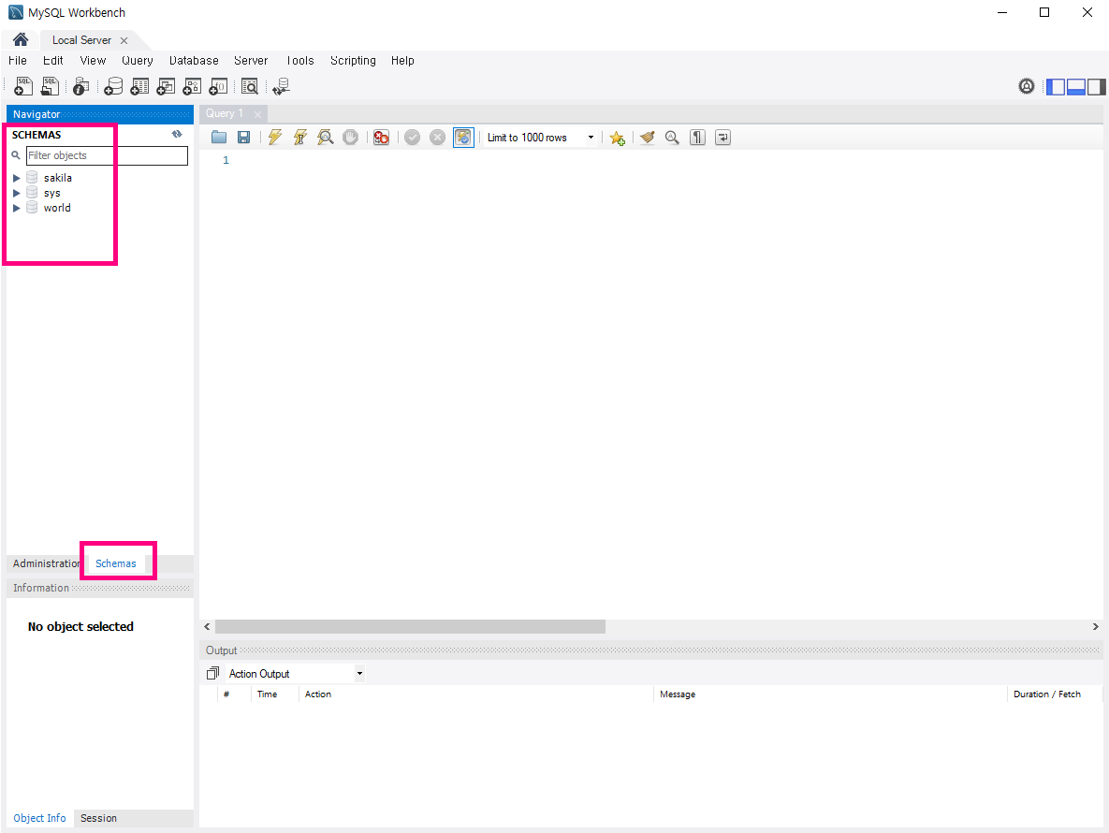Save the script with floppy disk icon

tap(244, 138)
